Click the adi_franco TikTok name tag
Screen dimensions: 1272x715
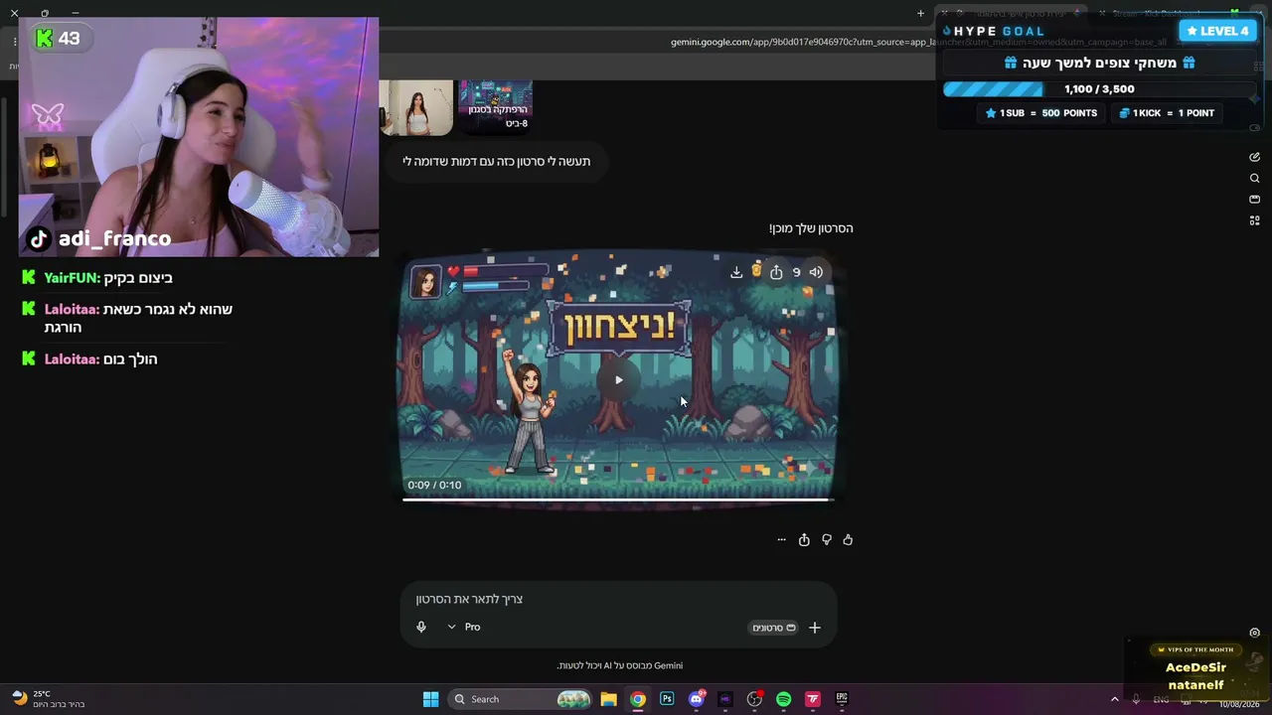pos(99,238)
